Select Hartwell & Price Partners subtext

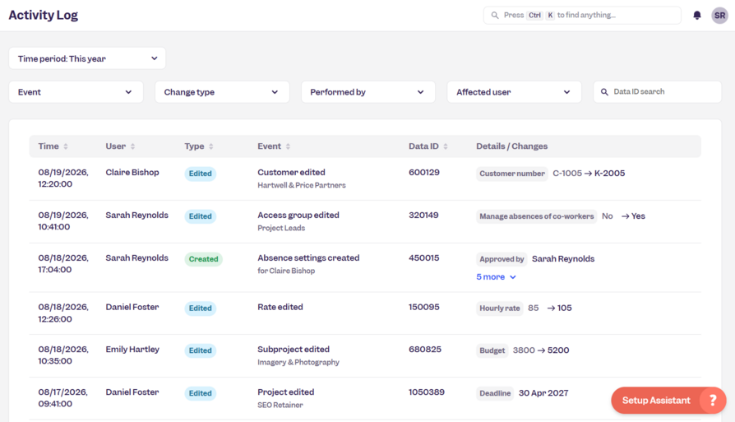point(302,185)
